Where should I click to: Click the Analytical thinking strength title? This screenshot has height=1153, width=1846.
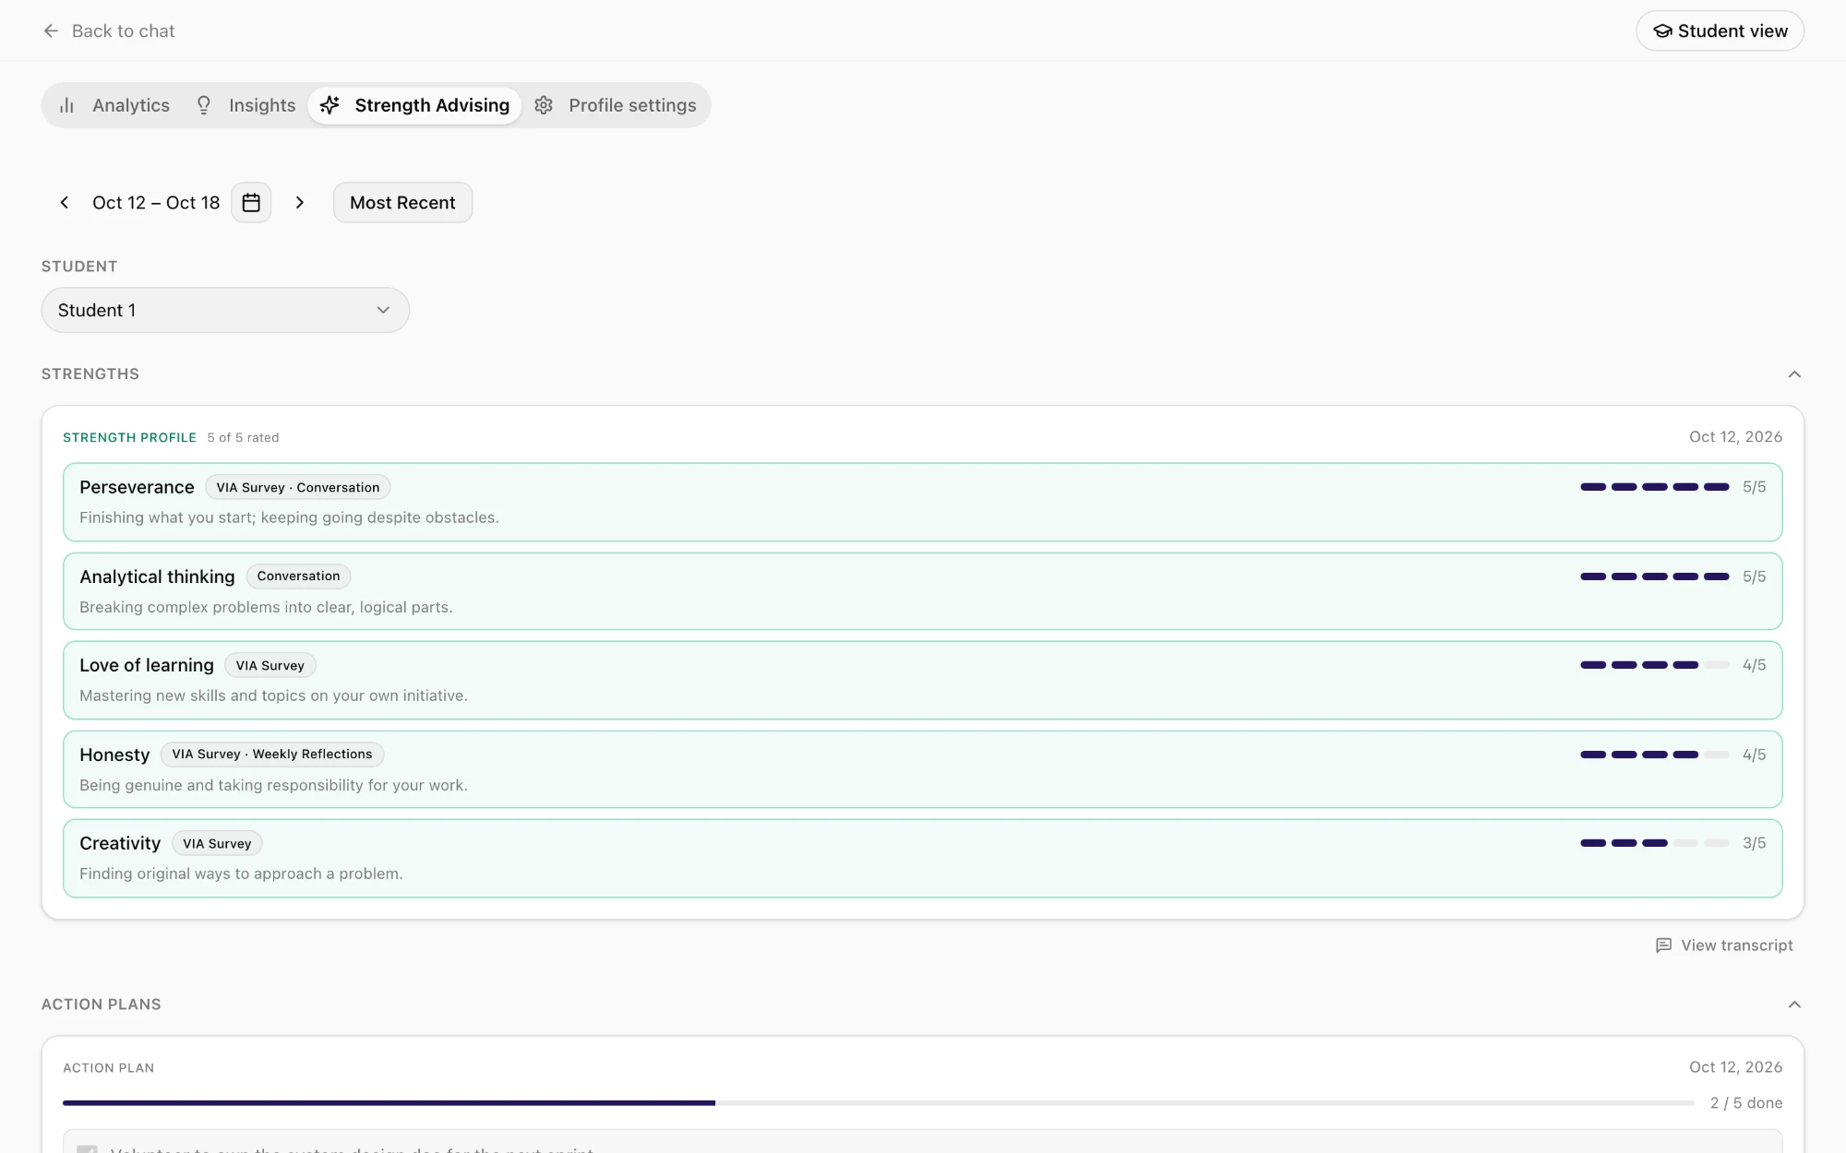[x=157, y=576]
